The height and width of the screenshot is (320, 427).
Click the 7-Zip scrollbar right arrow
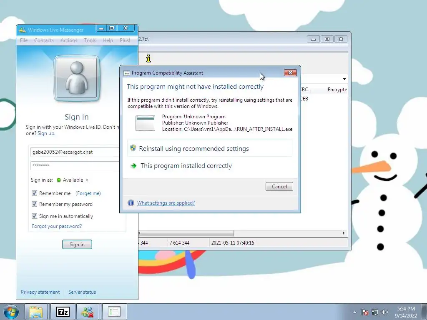pyautogui.click(x=344, y=233)
